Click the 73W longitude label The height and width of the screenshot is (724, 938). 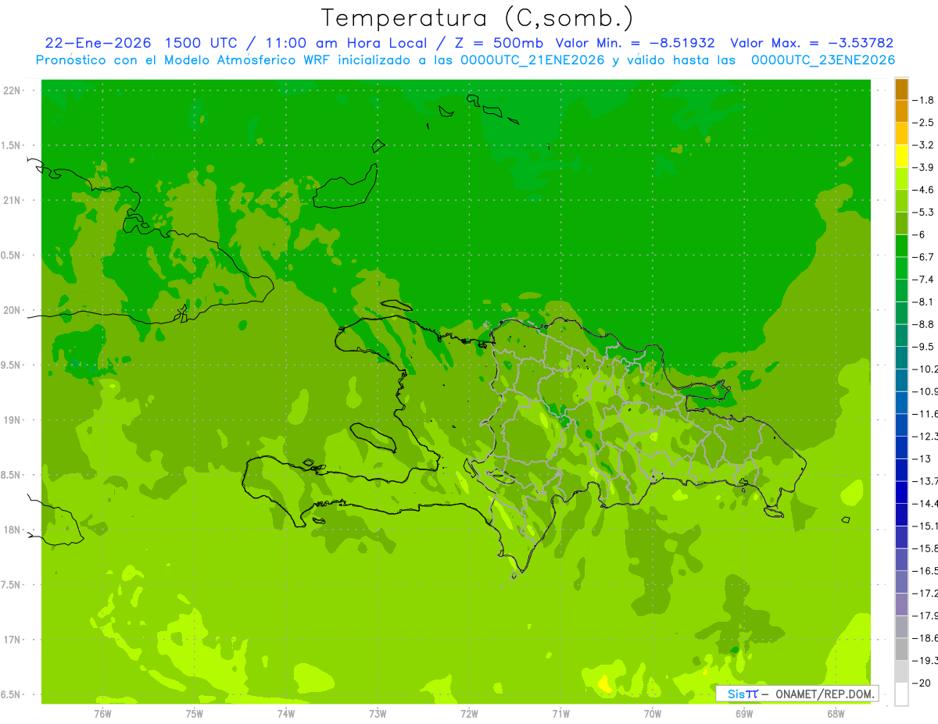pos(377,714)
